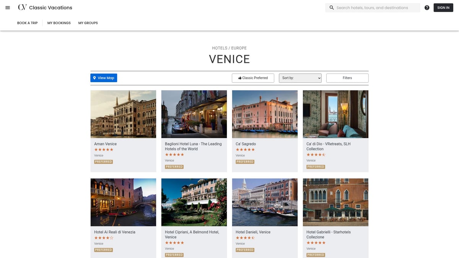Open Hotel Danieli, Venice listing
This screenshot has height=258, width=459.
coord(253,232)
